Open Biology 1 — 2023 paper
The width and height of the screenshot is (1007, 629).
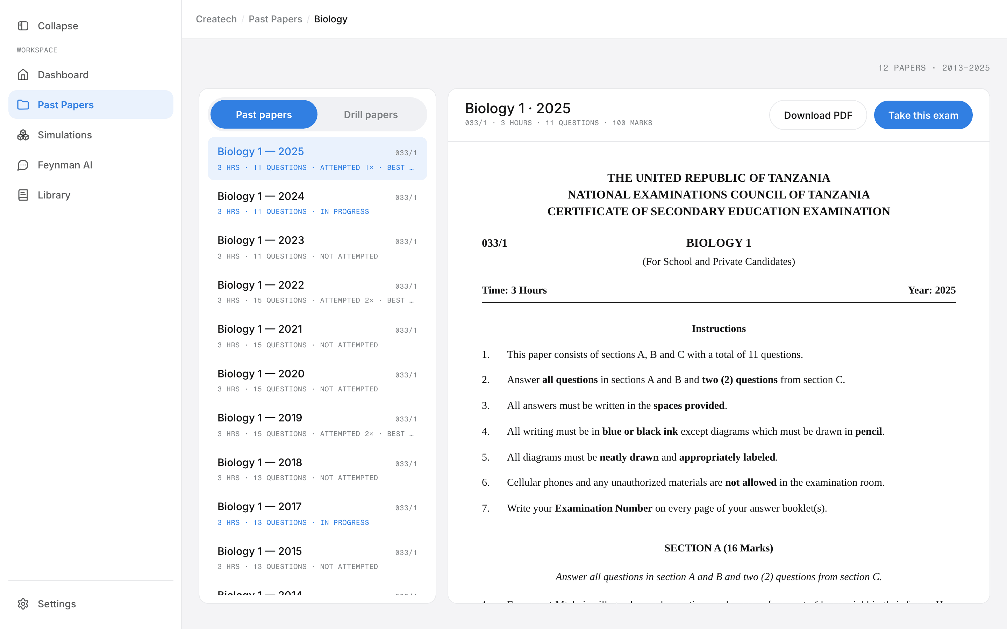pos(317,247)
